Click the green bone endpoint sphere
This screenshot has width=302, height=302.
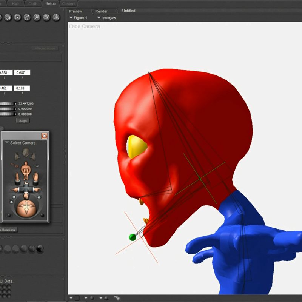coord(133,237)
